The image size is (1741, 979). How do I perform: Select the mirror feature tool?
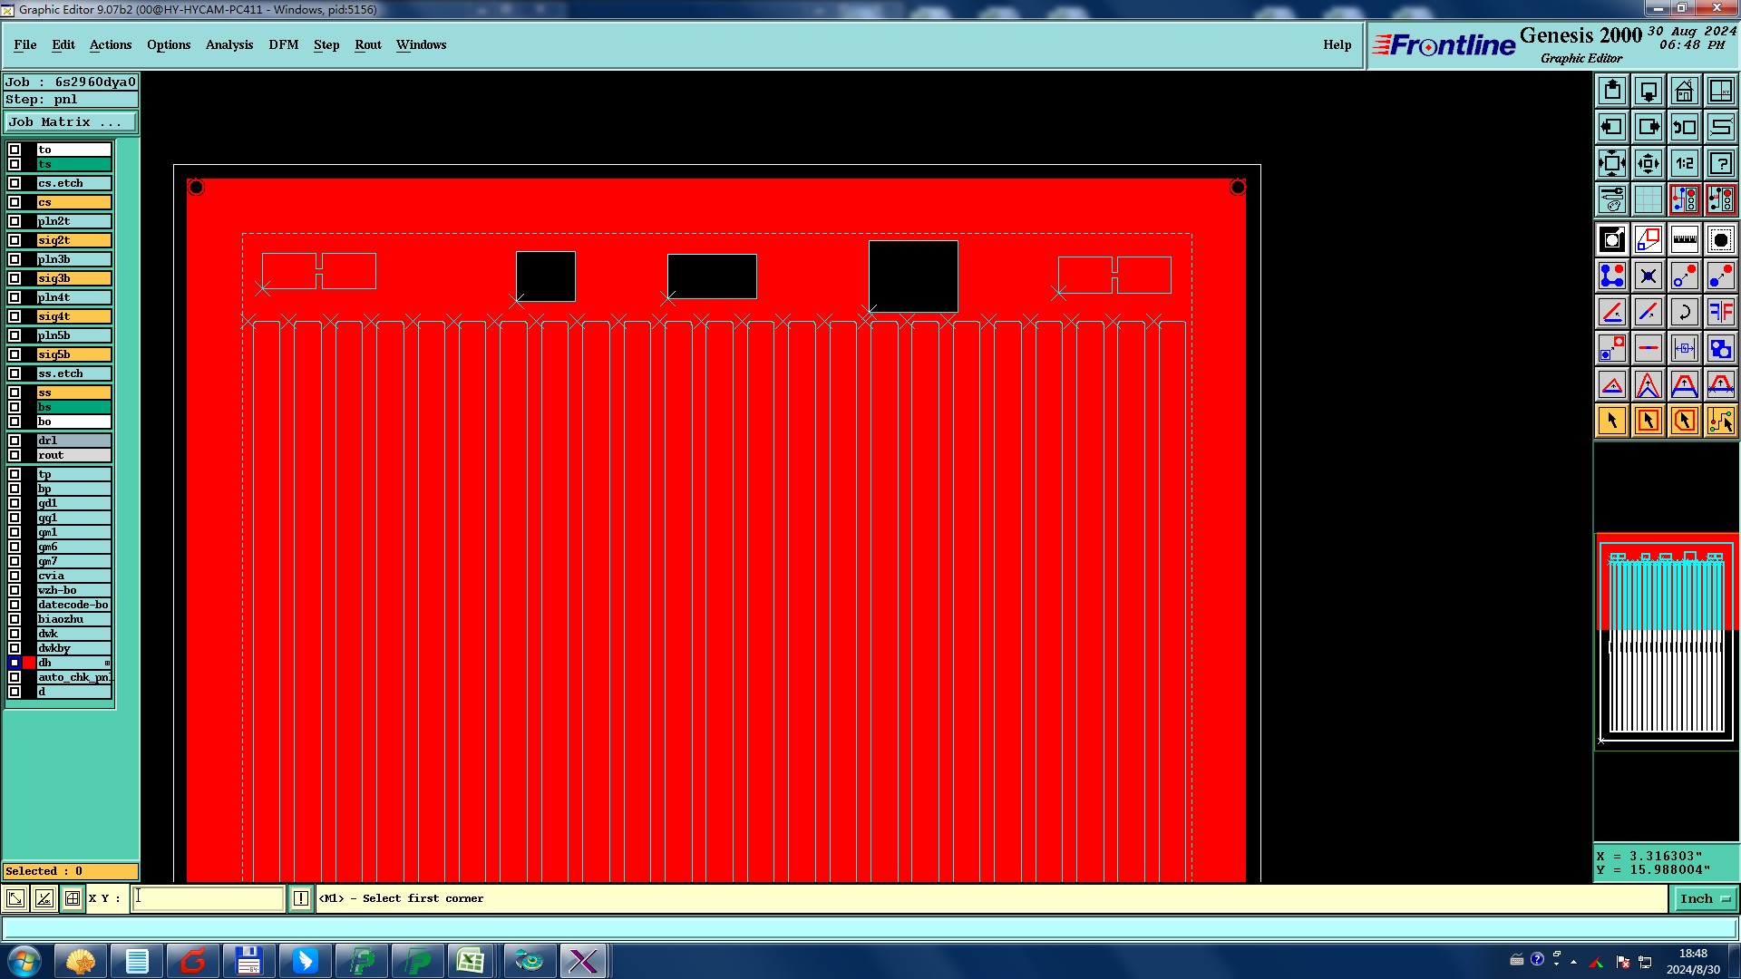click(1720, 312)
